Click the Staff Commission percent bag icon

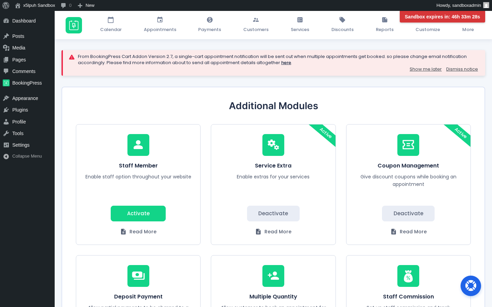click(408, 276)
